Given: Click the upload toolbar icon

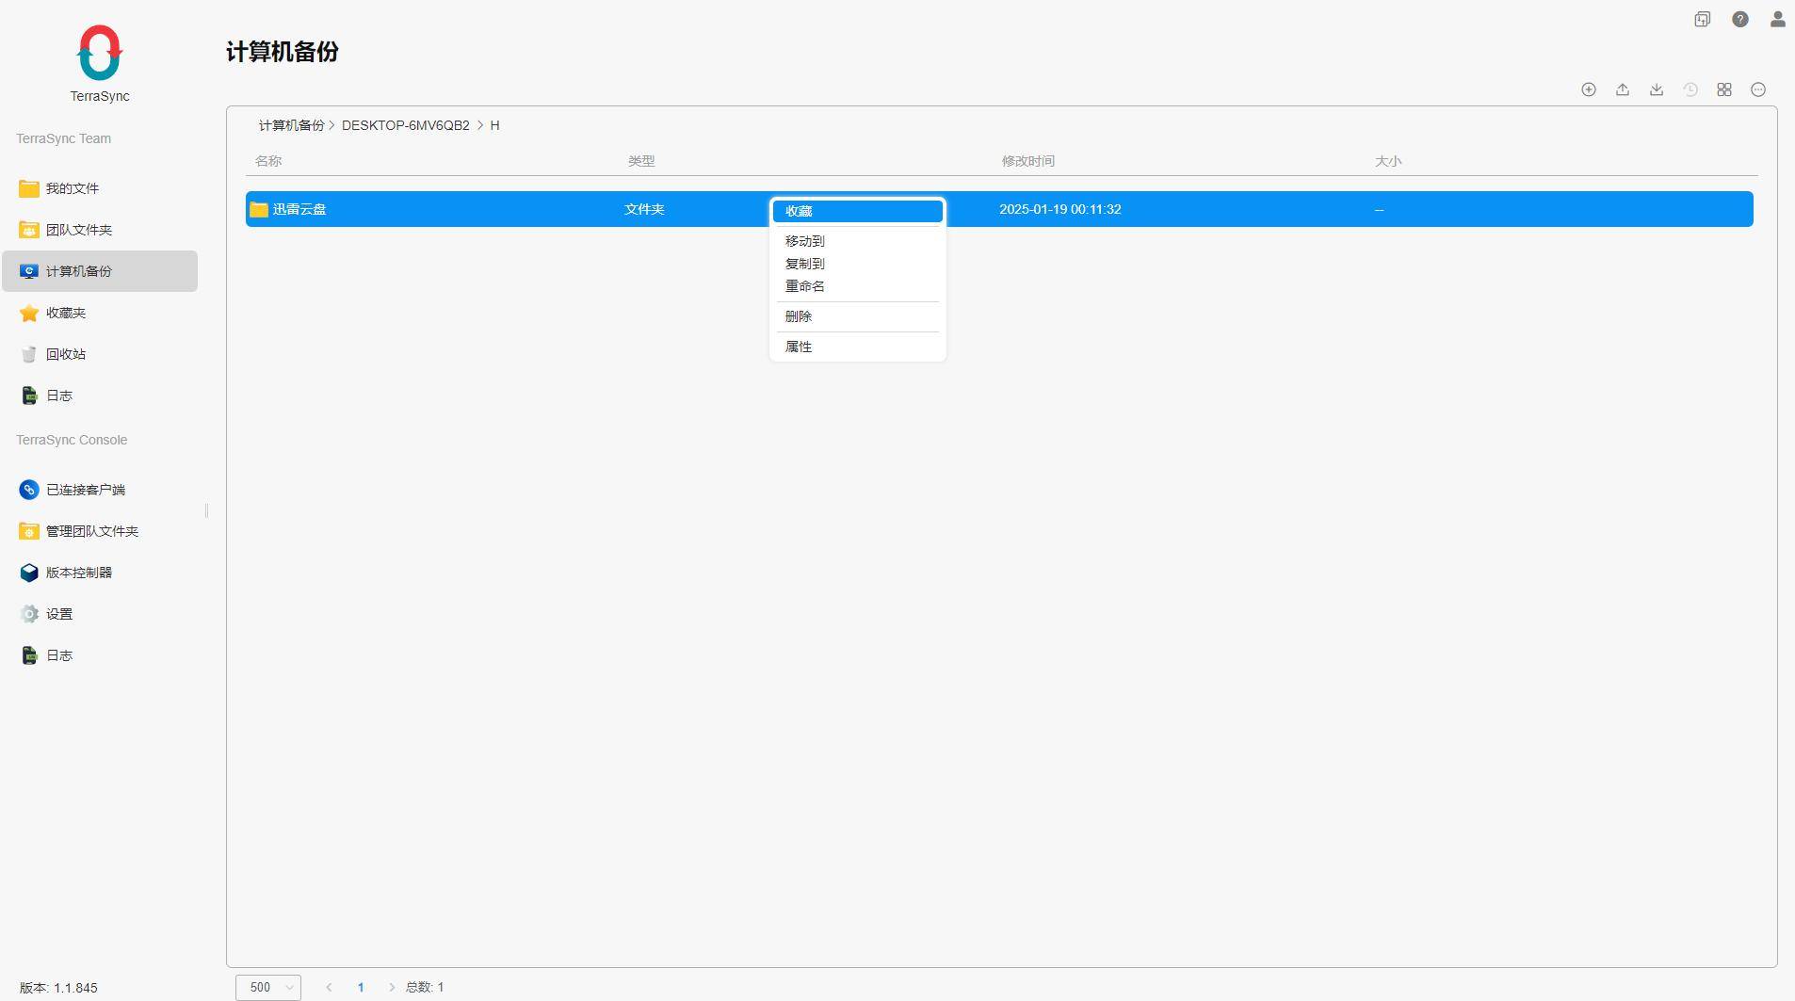Looking at the screenshot, I should pyautogui.click(x=1623, y=89).
